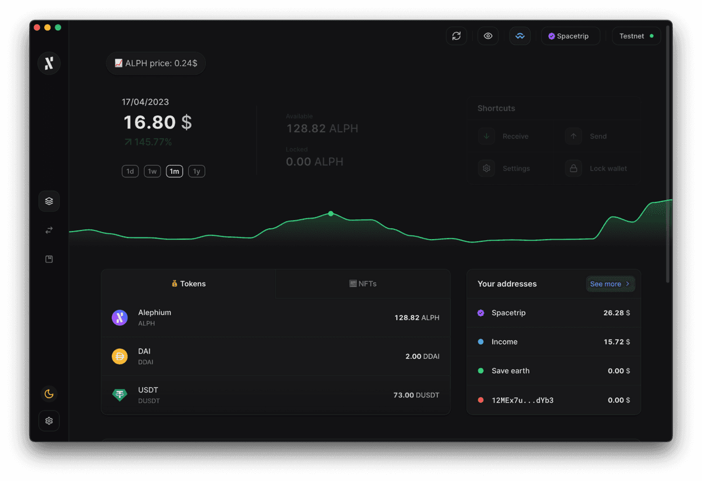702x481 pixels.
Task: Click the 145.77% change value
Action: click(x=148, y=143)
